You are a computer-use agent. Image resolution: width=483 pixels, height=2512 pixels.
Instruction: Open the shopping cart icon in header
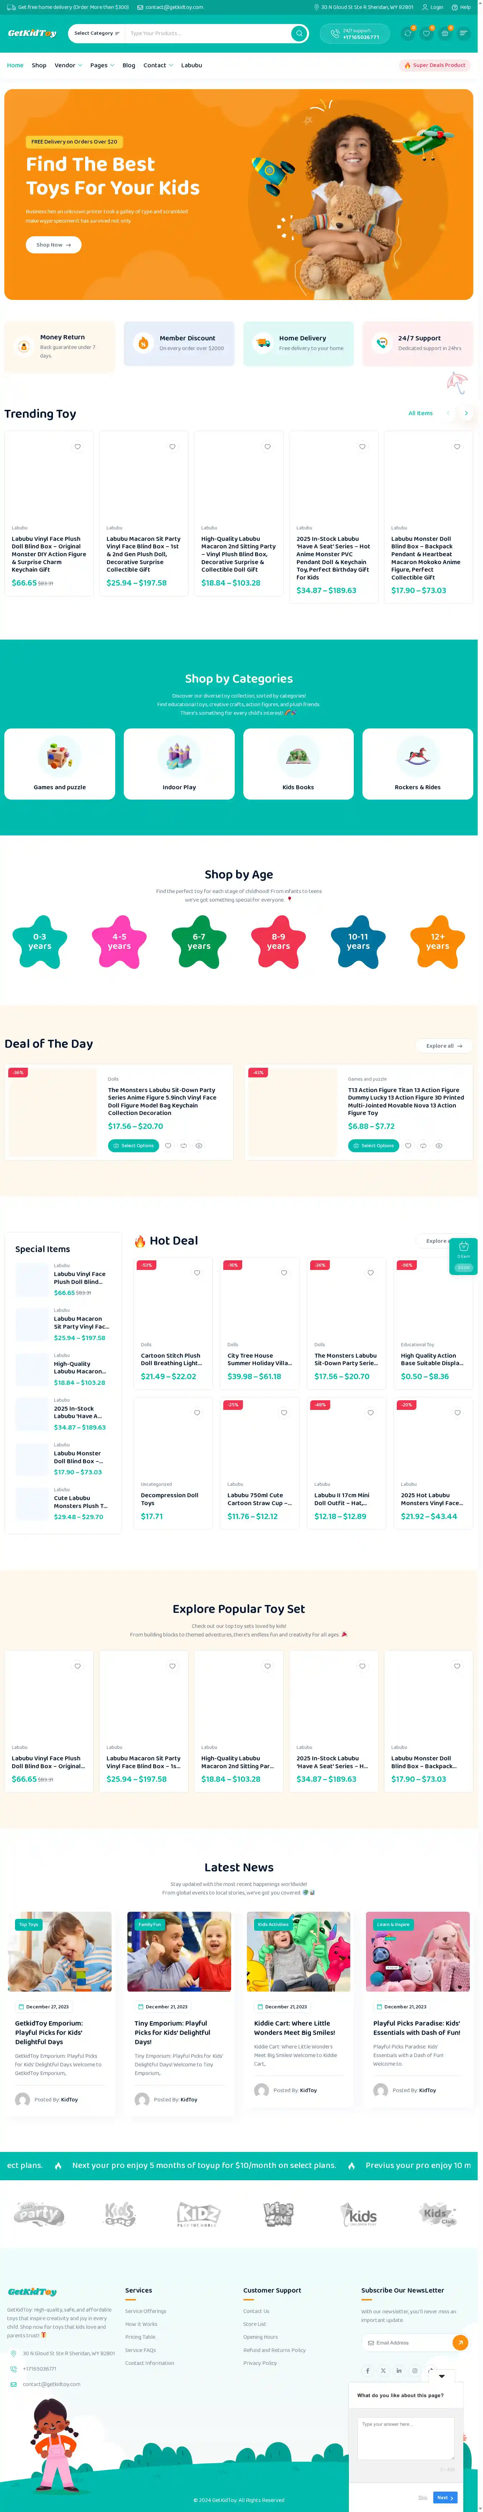point(445,33)
